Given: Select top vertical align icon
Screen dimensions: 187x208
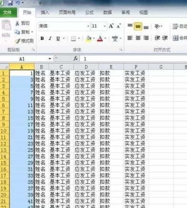Looking at the screenshot, I should [130, 26].
